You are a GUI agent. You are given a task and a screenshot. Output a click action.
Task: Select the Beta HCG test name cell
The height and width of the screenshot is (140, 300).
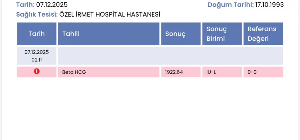click(74, 72)
